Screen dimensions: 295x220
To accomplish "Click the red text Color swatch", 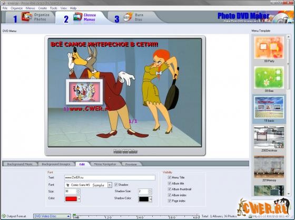I will 71,199.
